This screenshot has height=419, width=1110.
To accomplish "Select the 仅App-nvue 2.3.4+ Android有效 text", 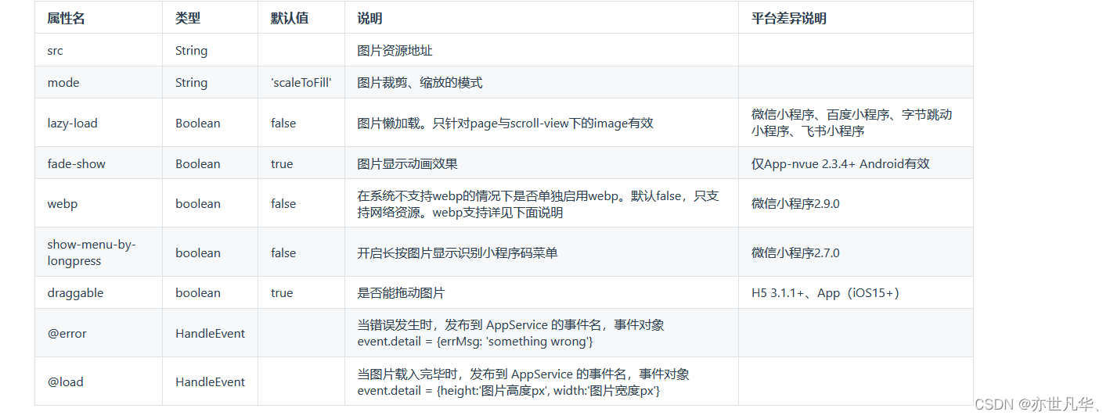I will pos(840,164).
